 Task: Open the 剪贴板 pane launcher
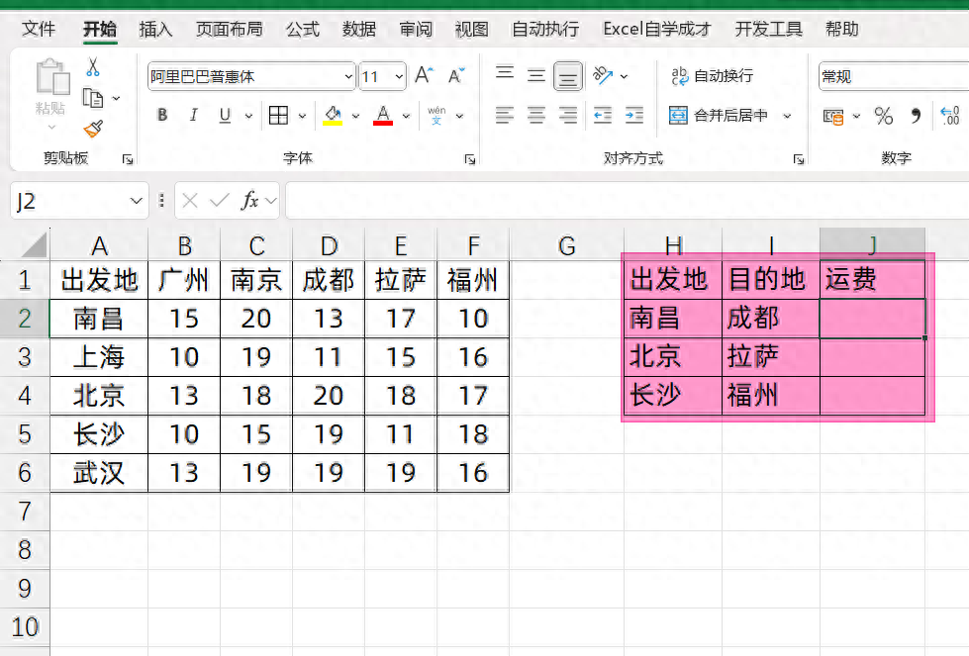tap(128, 159)
